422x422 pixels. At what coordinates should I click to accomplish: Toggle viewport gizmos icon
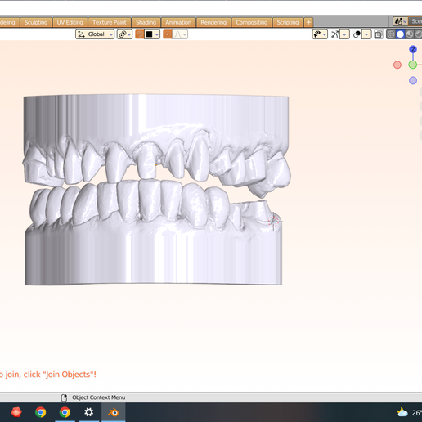coord(334,34)
